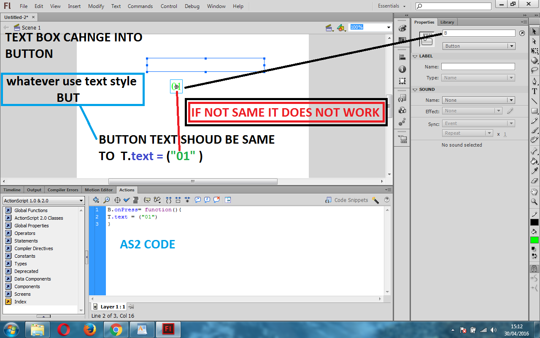The image size is (540, 338).
Task: Toggle Script Assist wand
Action: tap(375, 200)
